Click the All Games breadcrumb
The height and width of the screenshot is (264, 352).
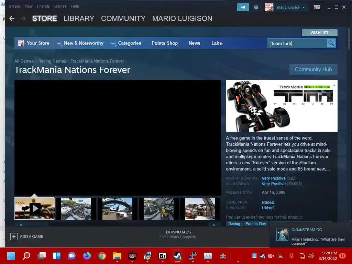point(24,61)
